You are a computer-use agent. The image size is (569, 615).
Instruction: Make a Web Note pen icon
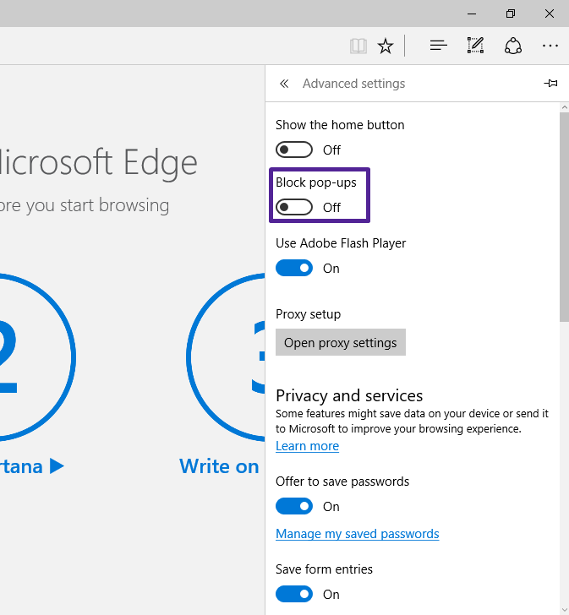pos(475,46)
